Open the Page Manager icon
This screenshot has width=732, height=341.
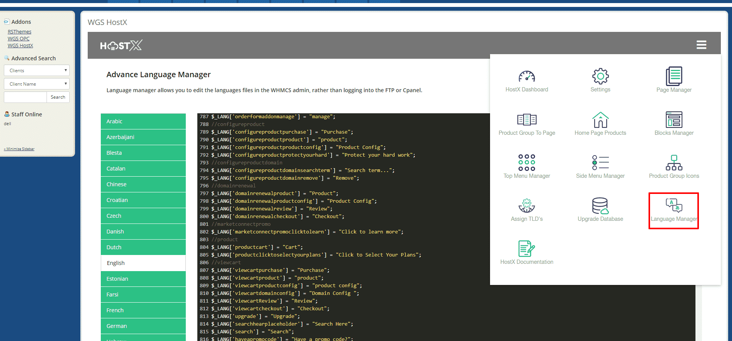pos(674,77)
